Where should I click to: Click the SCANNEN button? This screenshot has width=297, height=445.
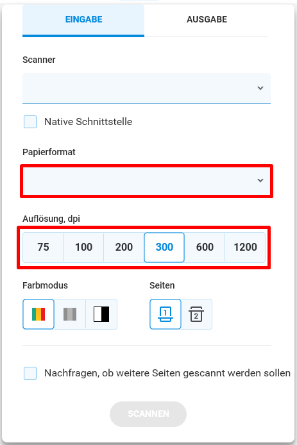[x=148, y=414]
